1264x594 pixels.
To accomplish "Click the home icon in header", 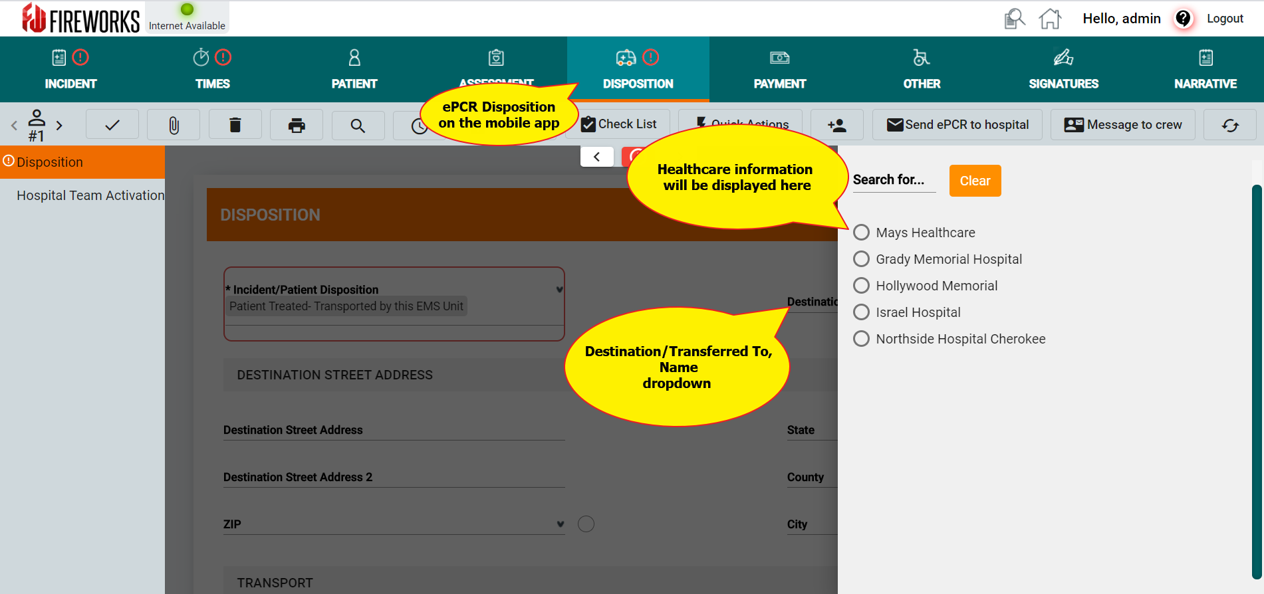I will click(x=1051, y=19).
